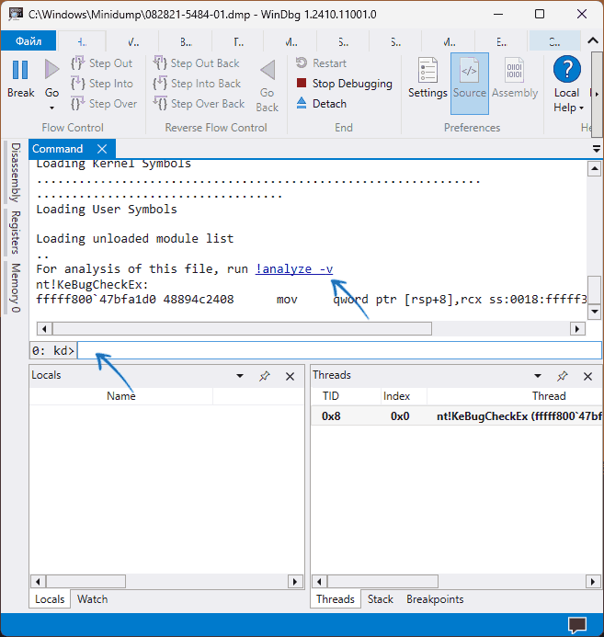Close the Threads panel
This screenshot has width=604, height=637.
tap(587, 376)
